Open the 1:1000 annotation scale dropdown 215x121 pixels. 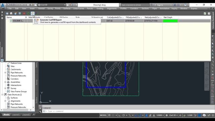pos(160,115)
